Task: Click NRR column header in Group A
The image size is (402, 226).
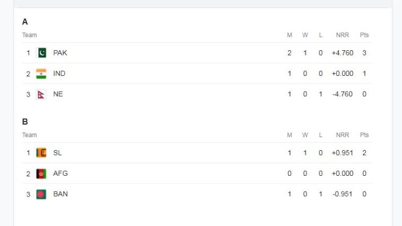Action: click(342, 35)
